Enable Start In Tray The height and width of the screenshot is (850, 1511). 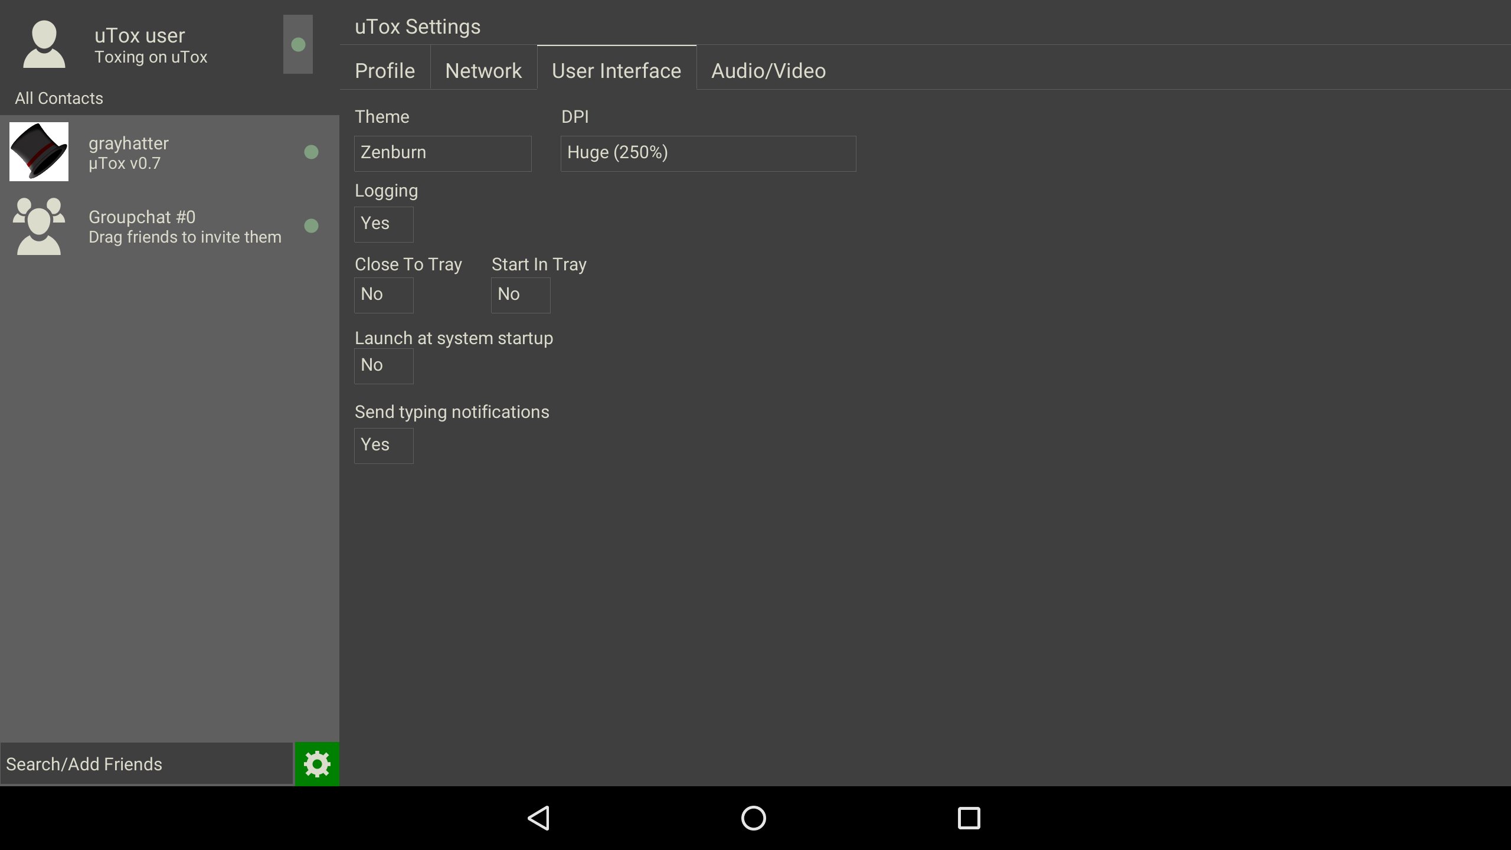(x=520, y=295)
